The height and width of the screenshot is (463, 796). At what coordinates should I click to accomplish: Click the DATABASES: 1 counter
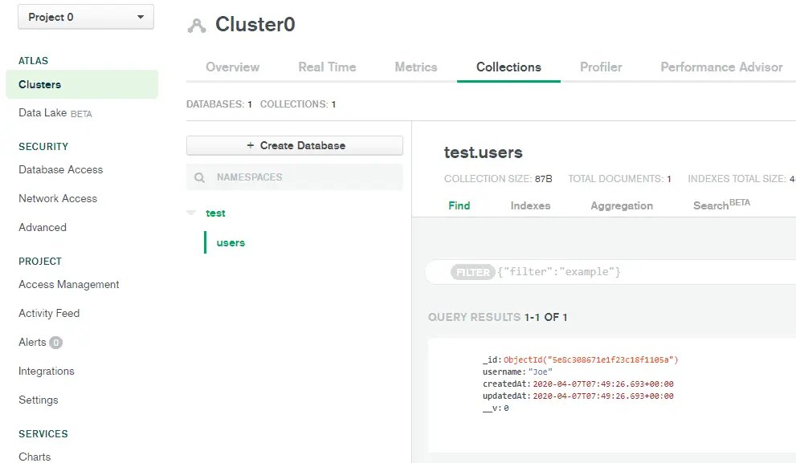point(219,104)
